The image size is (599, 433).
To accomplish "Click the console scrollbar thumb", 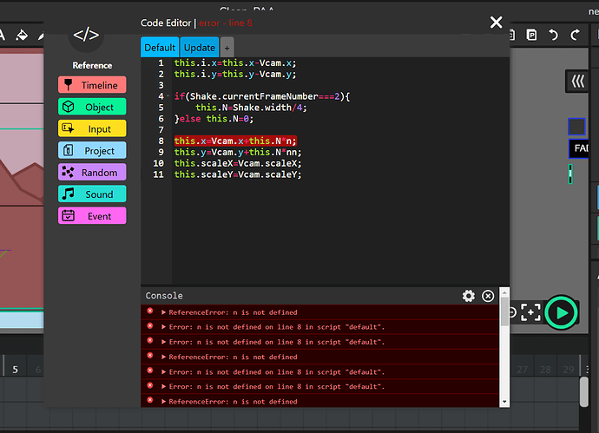I will [504, 312].
